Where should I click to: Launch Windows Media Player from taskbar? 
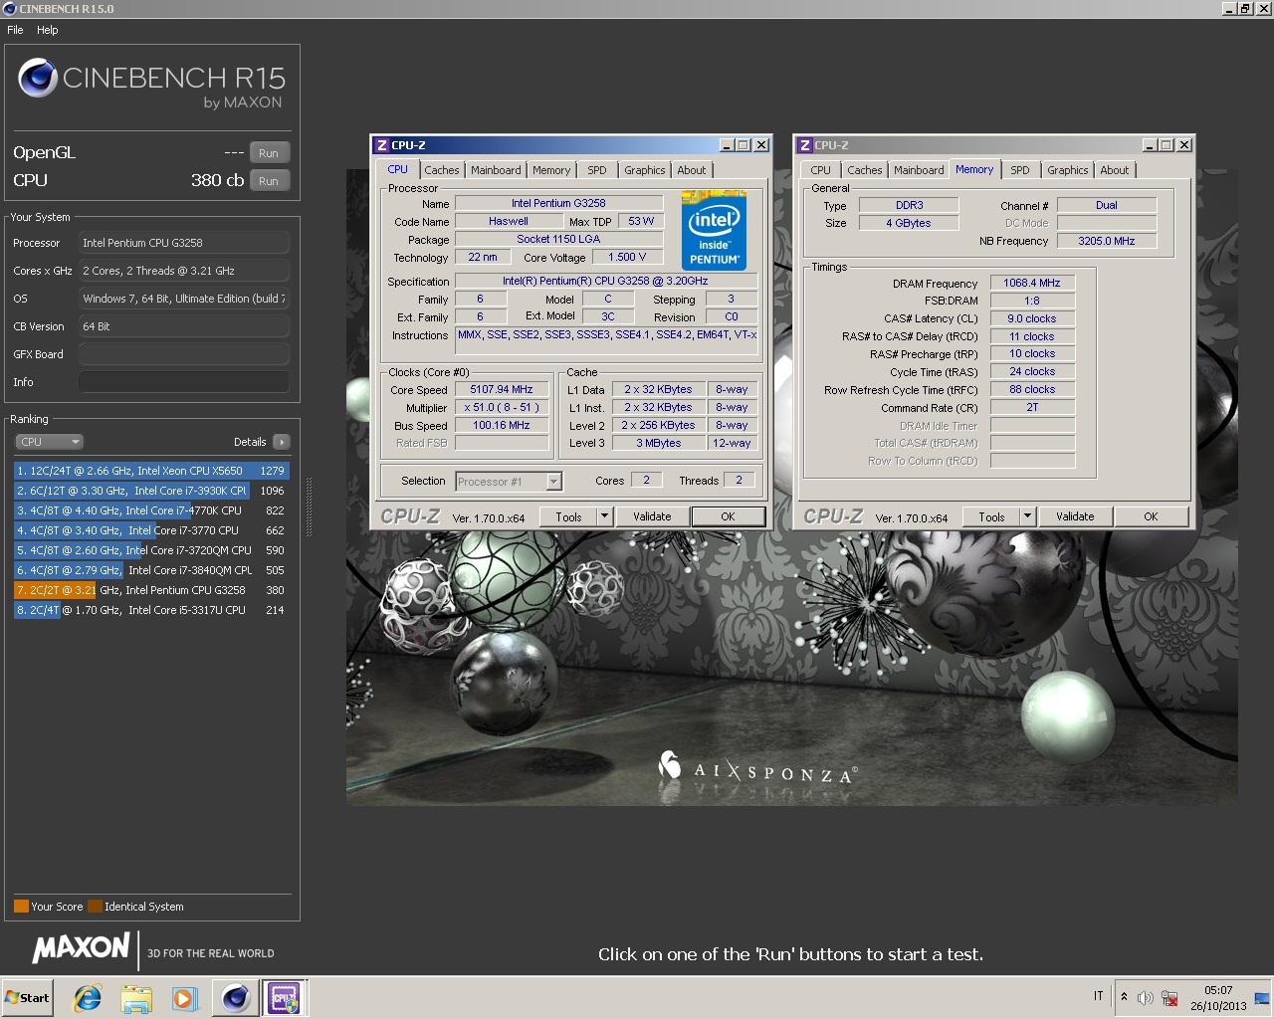(x=185, y=998)
